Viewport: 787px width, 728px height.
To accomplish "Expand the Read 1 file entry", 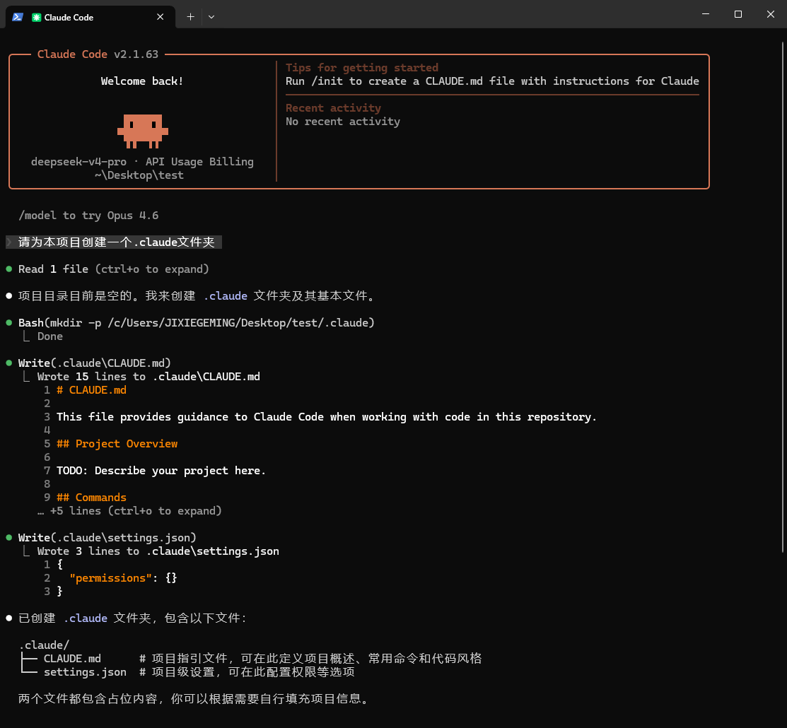I will coord(113,269).
